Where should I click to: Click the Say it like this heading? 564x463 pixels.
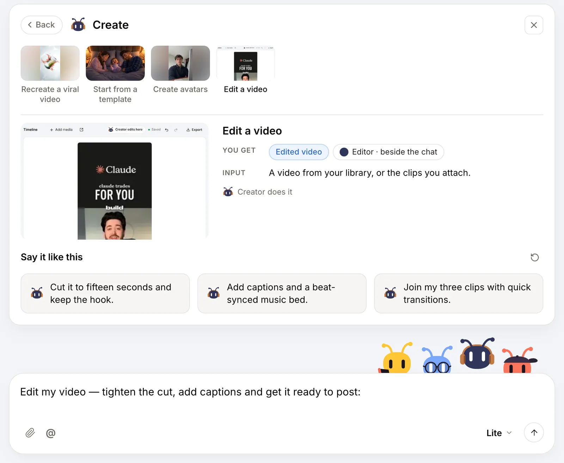51,257
